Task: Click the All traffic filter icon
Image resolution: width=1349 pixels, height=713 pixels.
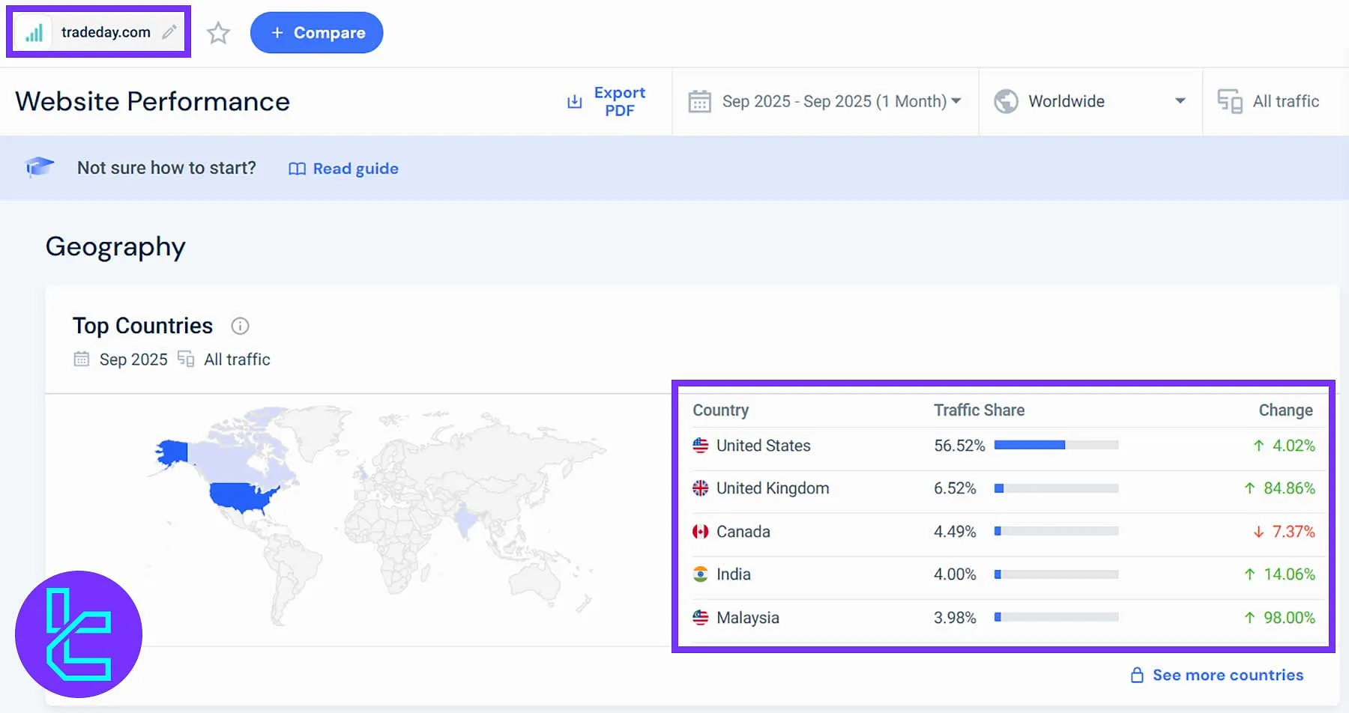Action: tap(1230, 101)
